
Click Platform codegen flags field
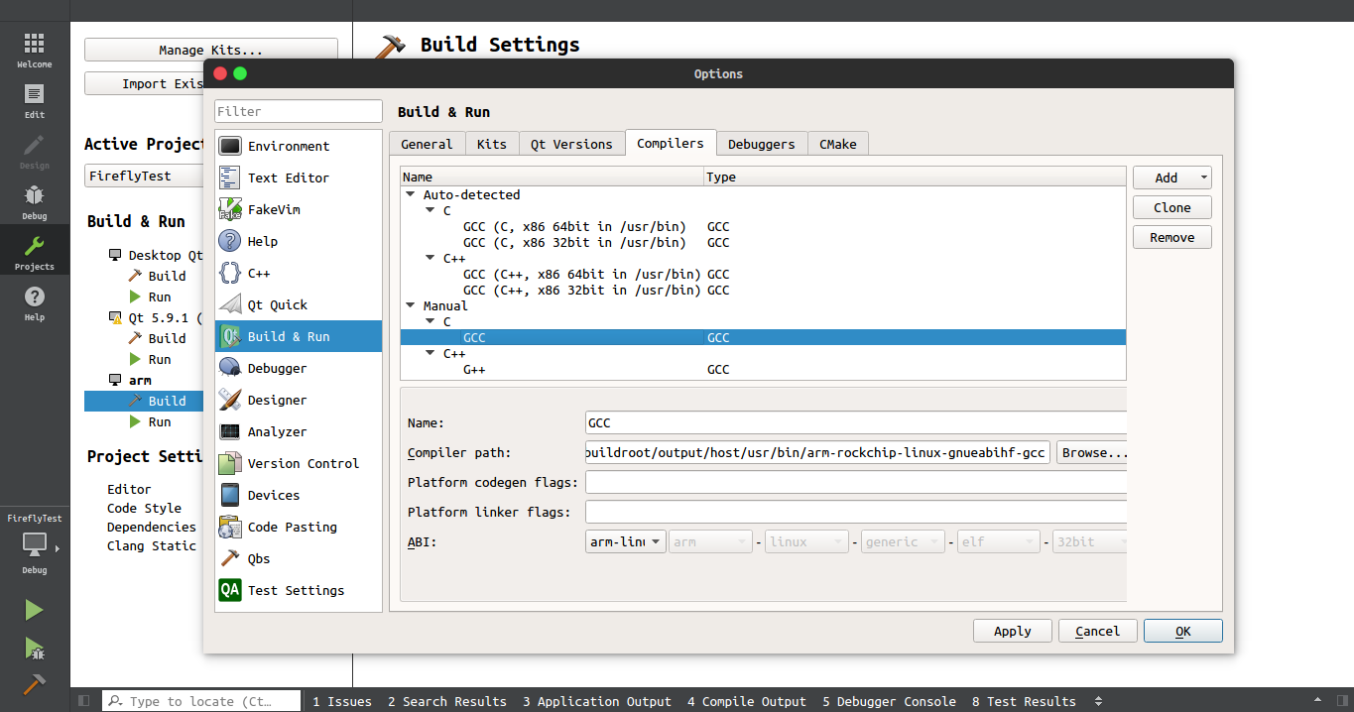click(856, 482)
